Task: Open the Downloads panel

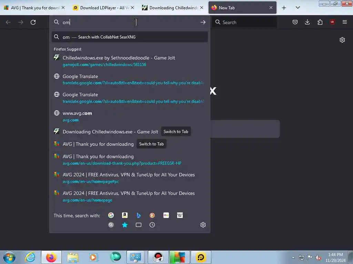Action: click(x=307, y=22)
